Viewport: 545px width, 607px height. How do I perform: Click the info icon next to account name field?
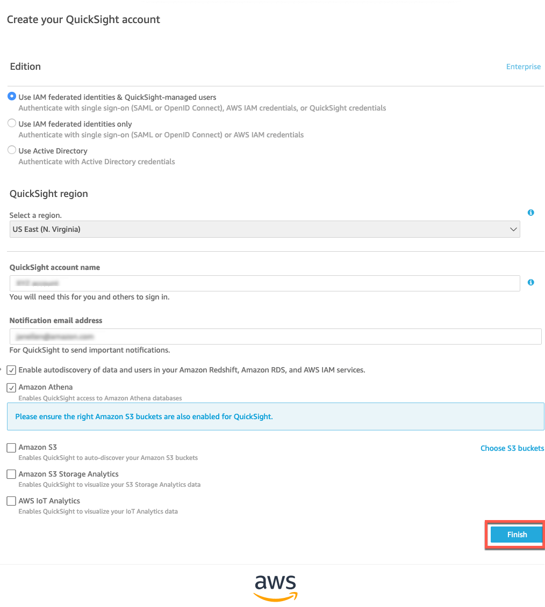click(x=530, y=283)
